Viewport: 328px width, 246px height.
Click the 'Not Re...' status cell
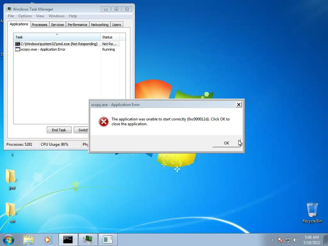pos(110,44)
